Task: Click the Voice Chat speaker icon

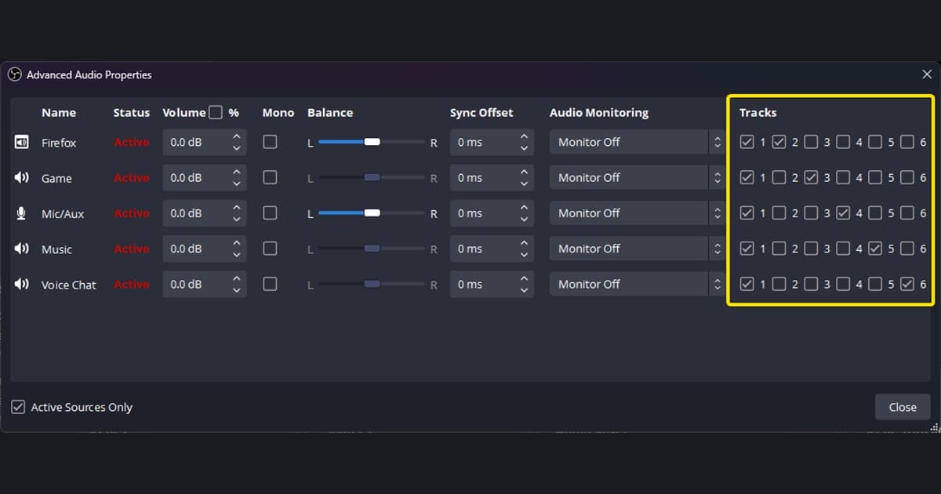Action: [22, 284]
